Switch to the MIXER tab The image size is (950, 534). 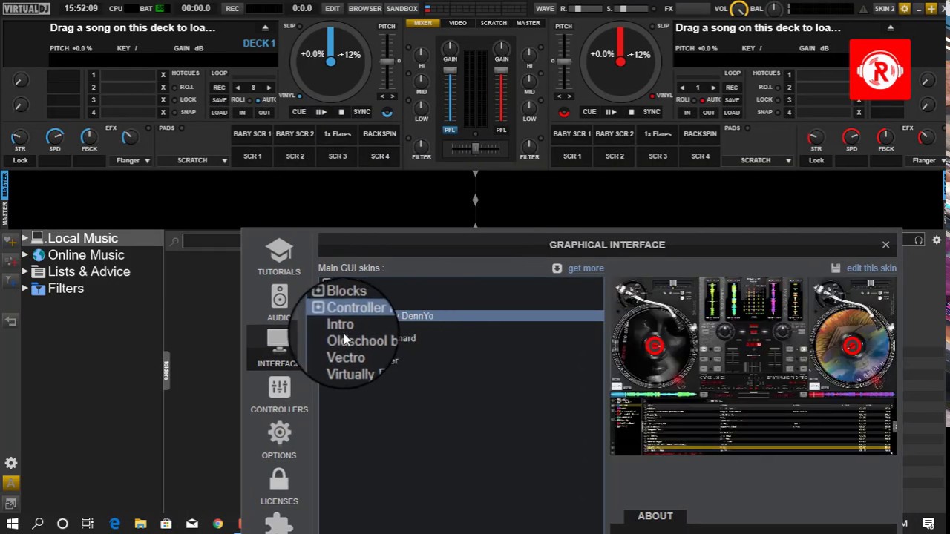point(423,23)
